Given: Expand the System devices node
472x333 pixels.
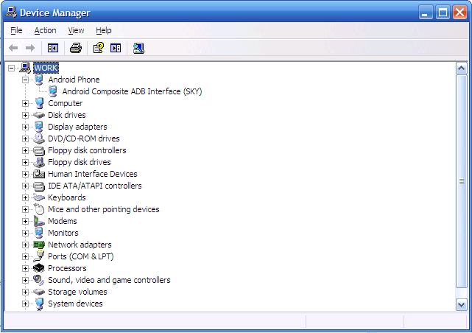Looking at the screenshot, I should click(25, 304).
